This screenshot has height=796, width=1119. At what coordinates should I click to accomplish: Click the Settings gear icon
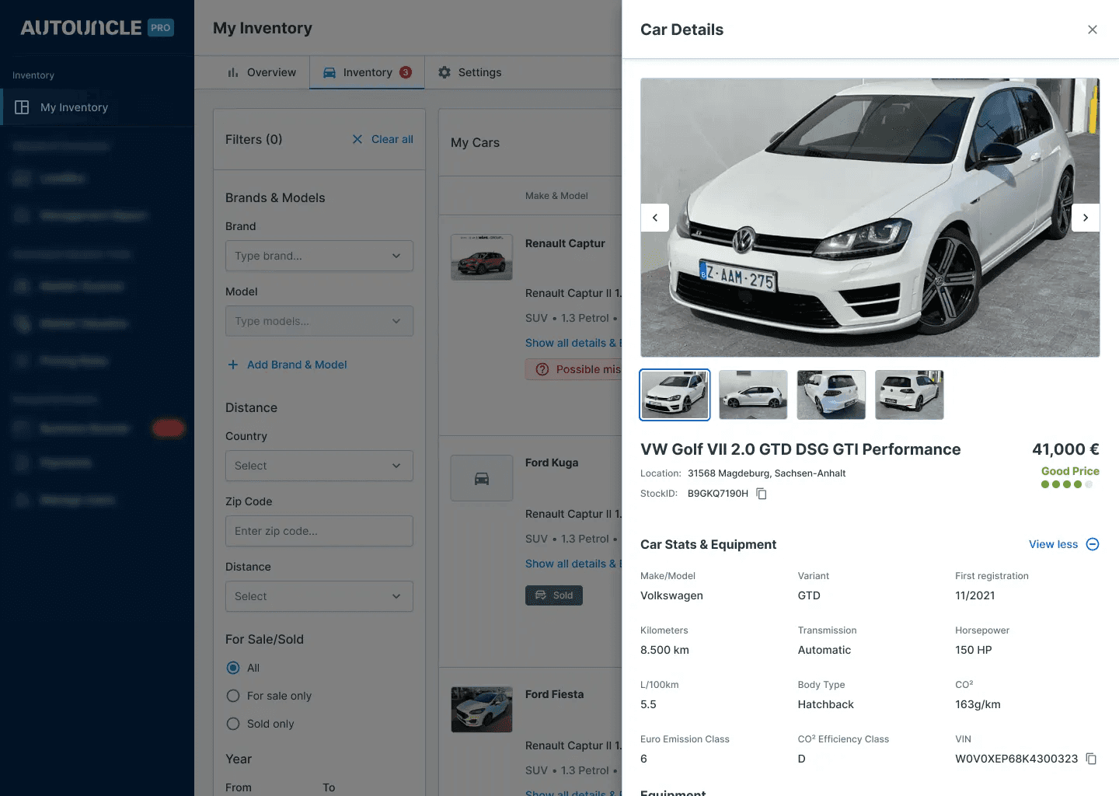tap(444, 72)
